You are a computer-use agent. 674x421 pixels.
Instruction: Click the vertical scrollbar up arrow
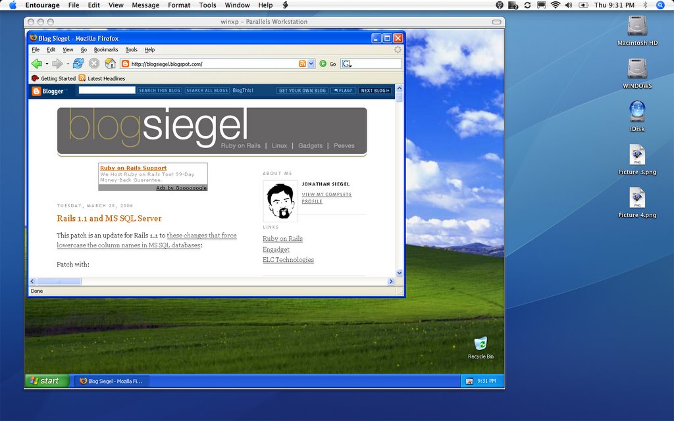(400, 88)
